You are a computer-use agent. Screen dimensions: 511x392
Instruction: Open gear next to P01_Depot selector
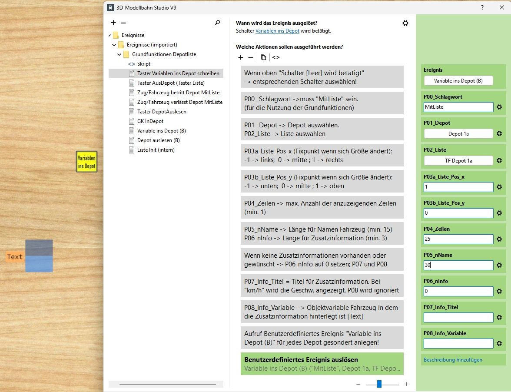499,133
